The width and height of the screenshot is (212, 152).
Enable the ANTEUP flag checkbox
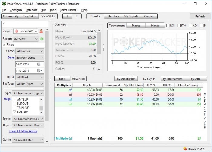click(15, 99)
